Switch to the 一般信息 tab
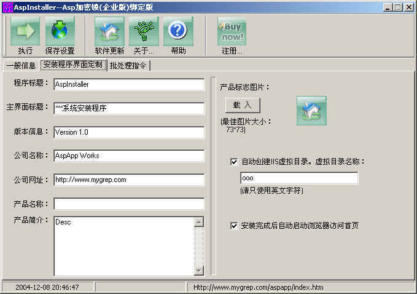Viewport: 417px width, 294px height. pos(20,65)
